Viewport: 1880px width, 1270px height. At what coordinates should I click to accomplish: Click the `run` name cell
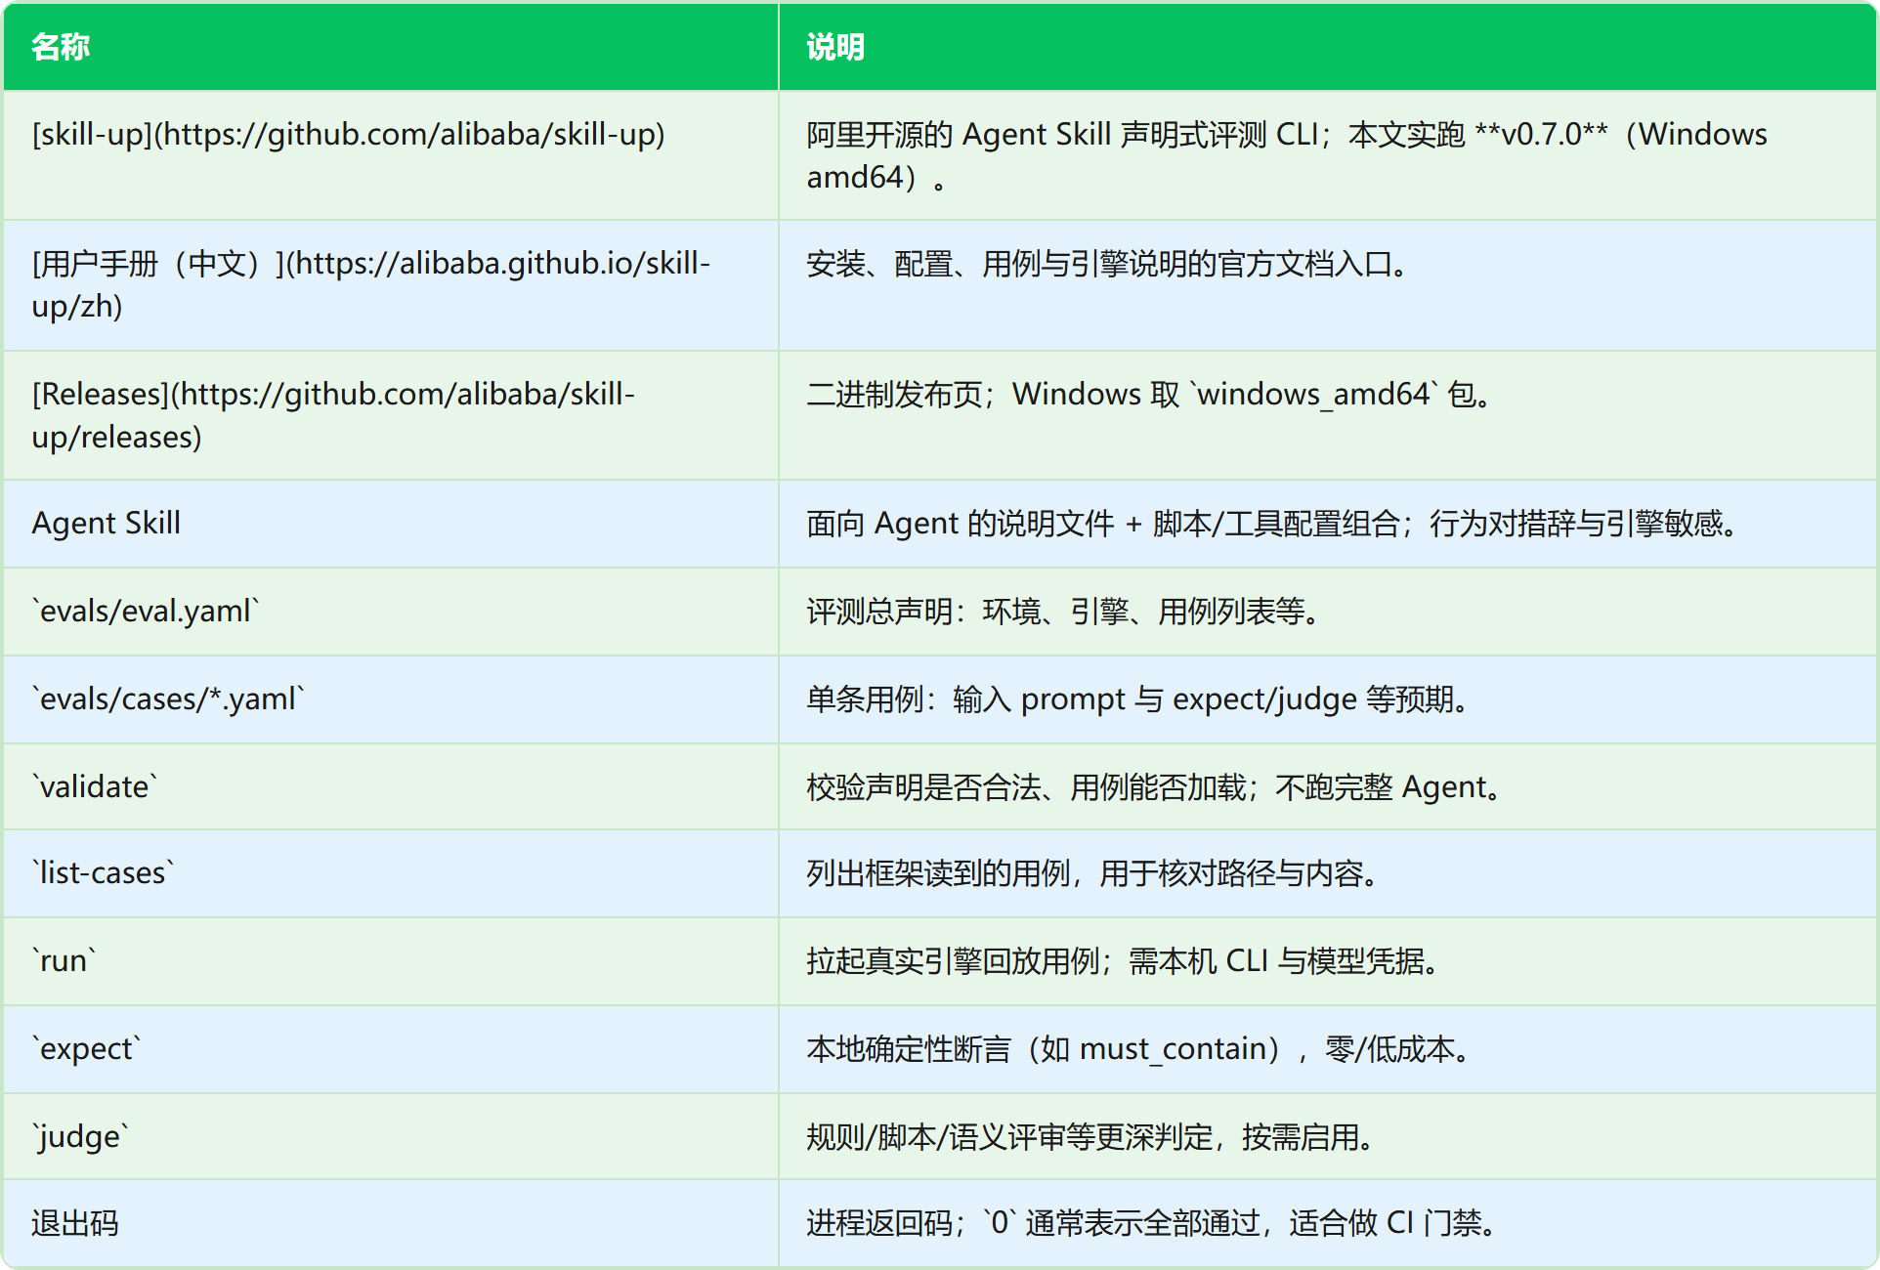coord(391,961)
